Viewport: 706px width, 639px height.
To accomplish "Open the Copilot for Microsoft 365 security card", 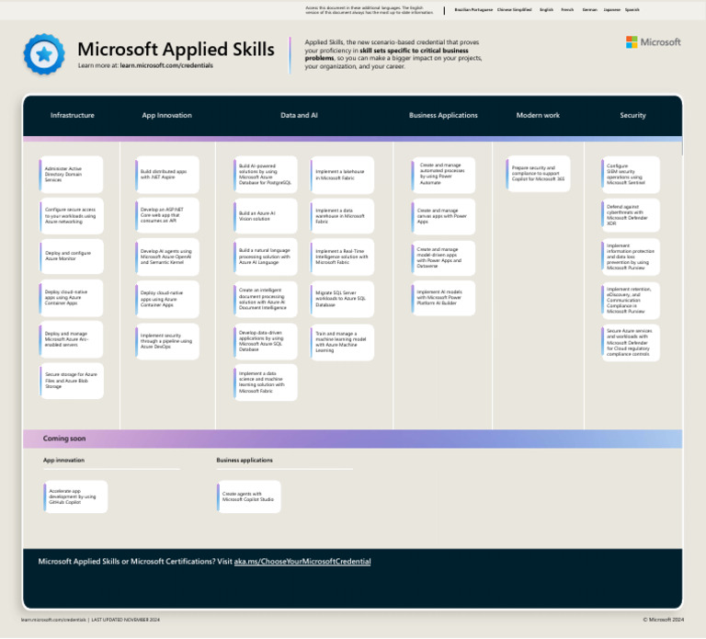I will (538, 174).
